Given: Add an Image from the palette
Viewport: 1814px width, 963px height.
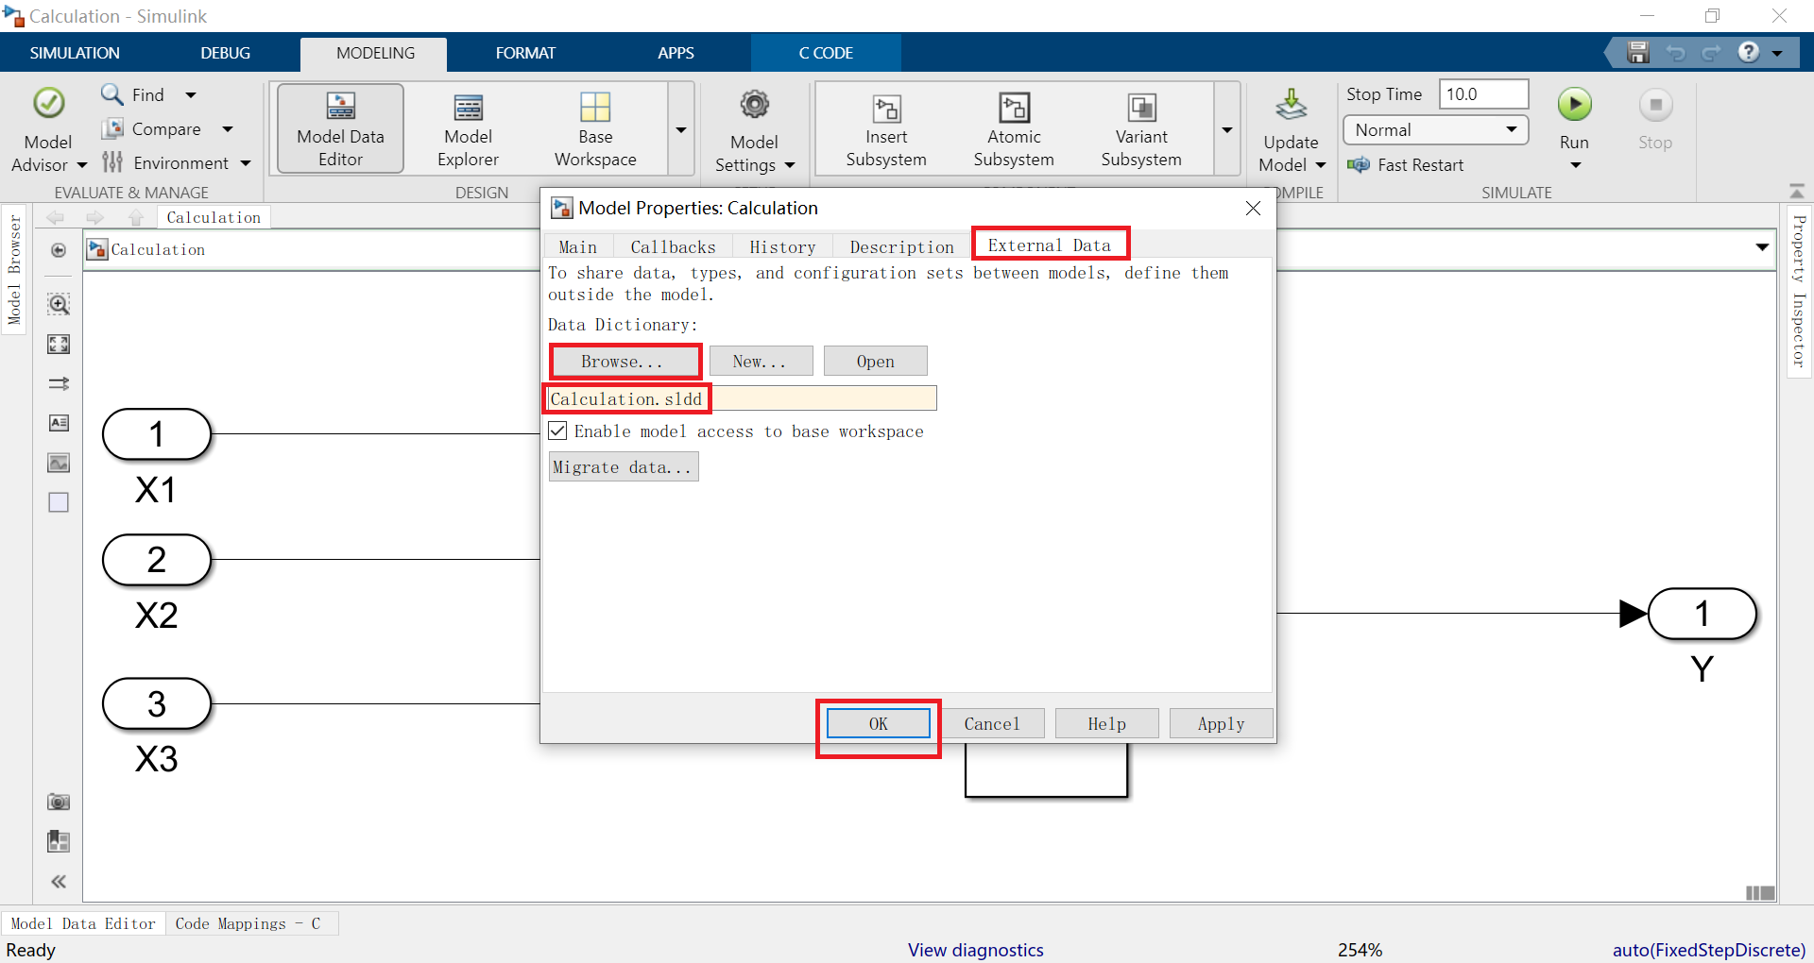Looking at the screenshot, I should pyautogui.click(x=59, y=463).
